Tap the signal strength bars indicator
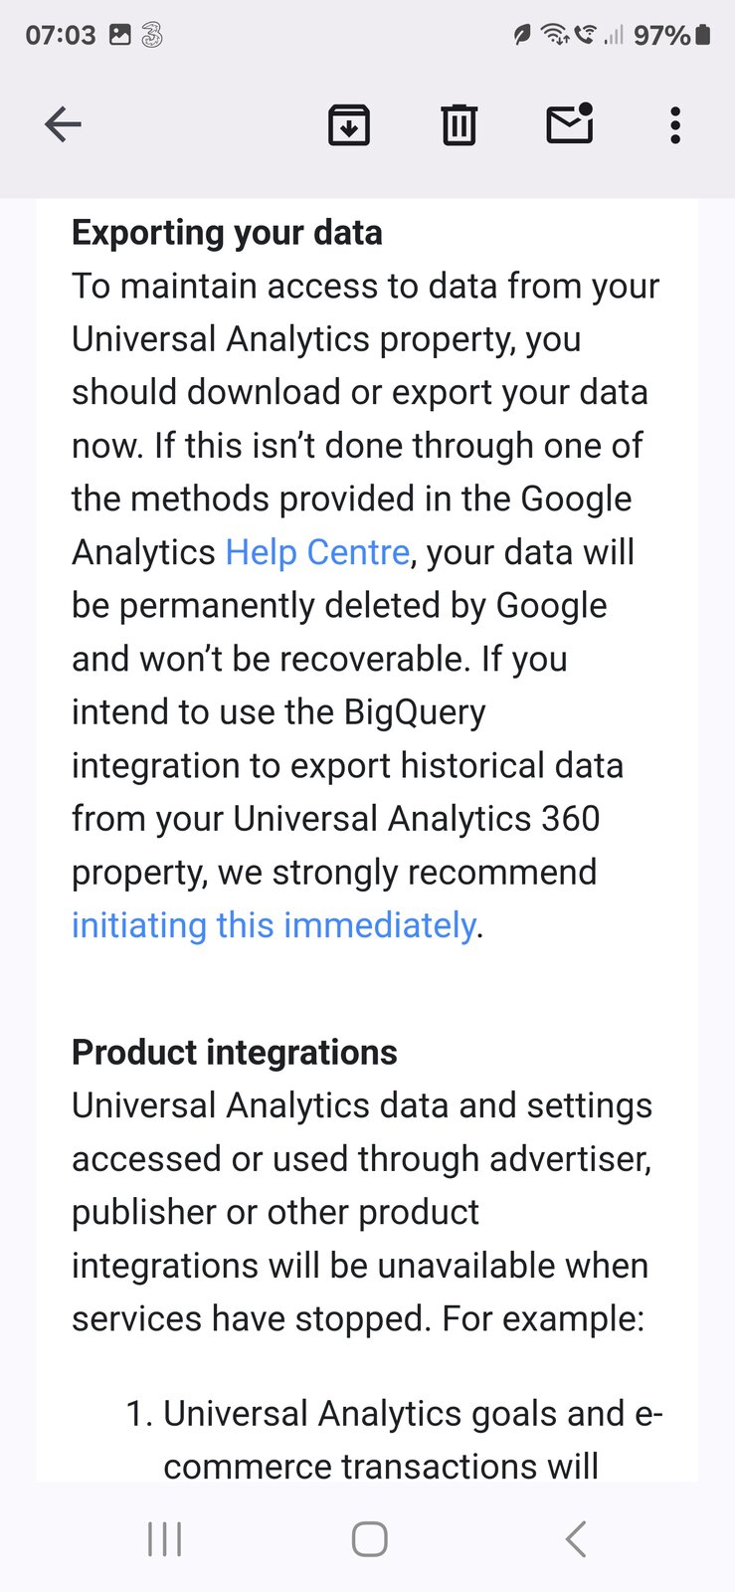This screenshot has width=735, height=1592. click(x=614, y=35)
